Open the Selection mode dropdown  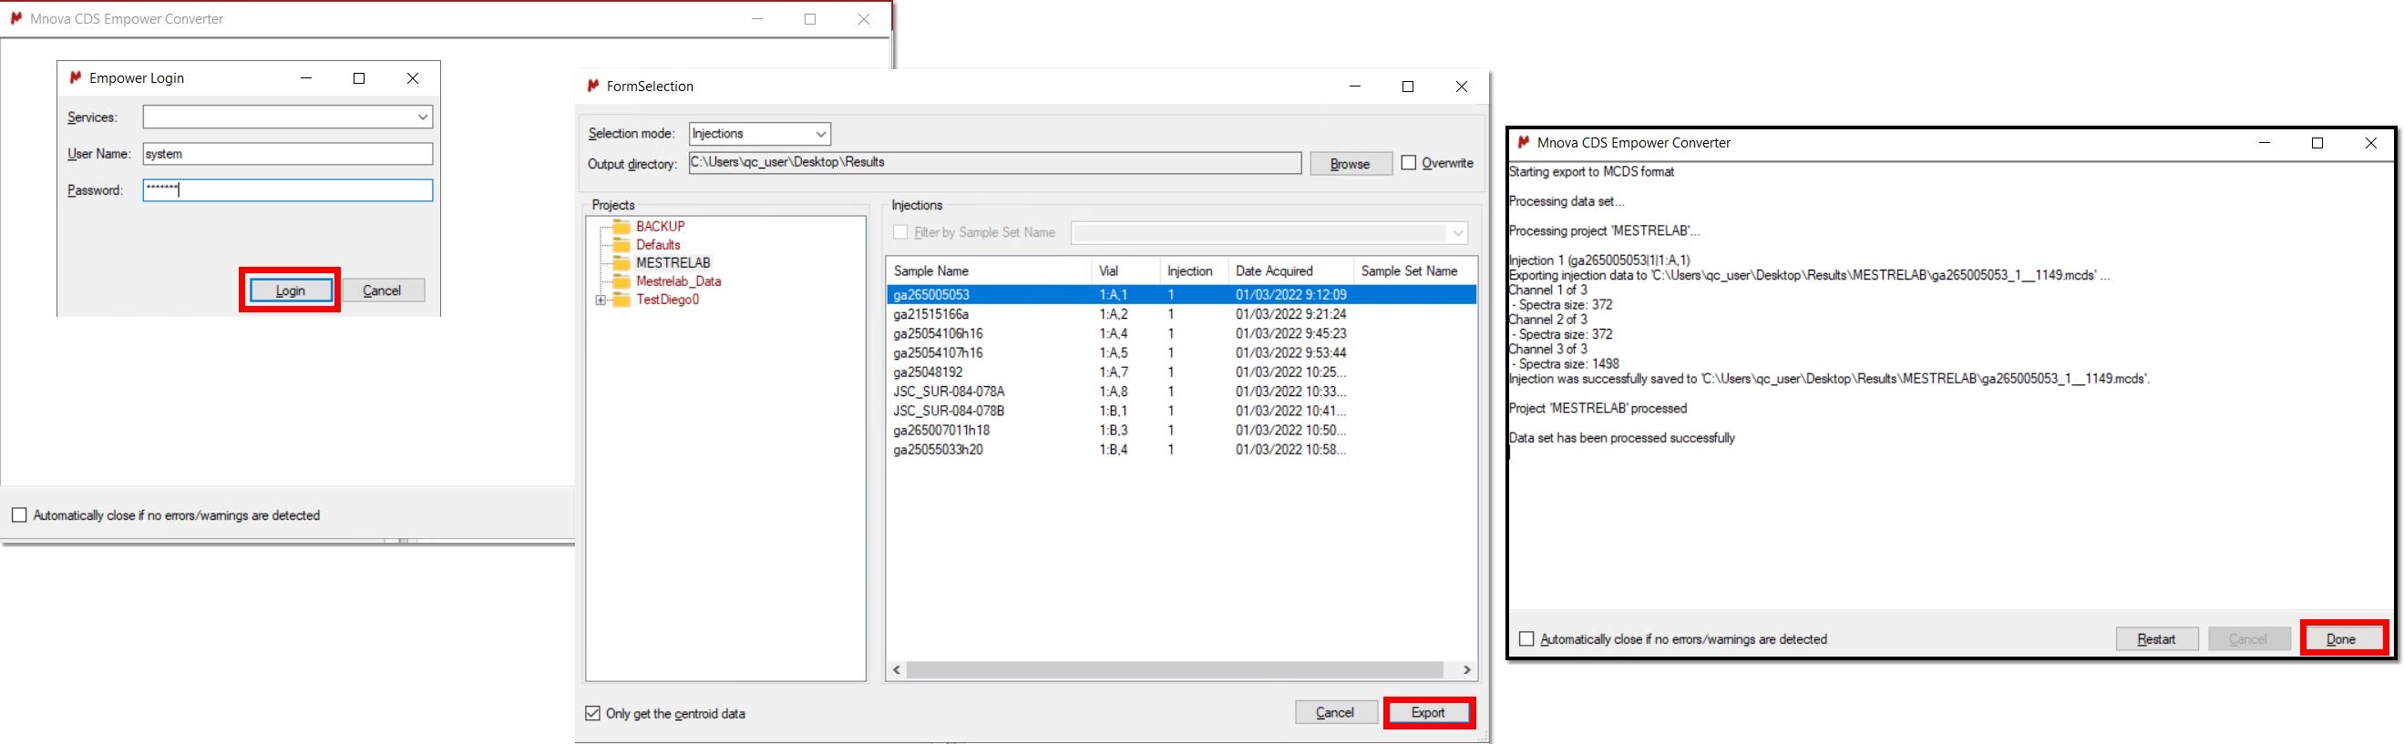point(760,133)
